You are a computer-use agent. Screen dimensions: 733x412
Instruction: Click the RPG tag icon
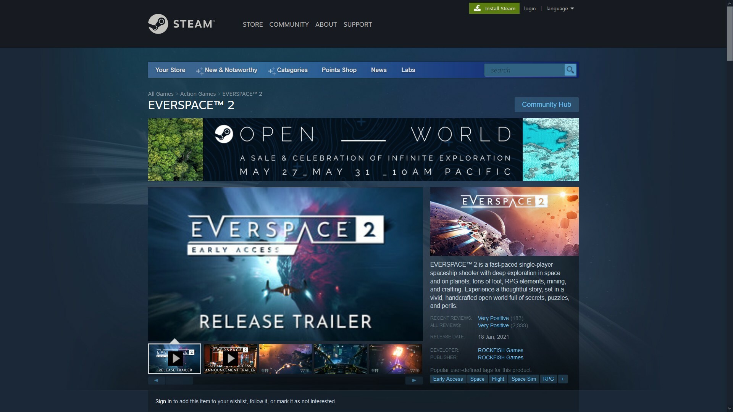549,379
